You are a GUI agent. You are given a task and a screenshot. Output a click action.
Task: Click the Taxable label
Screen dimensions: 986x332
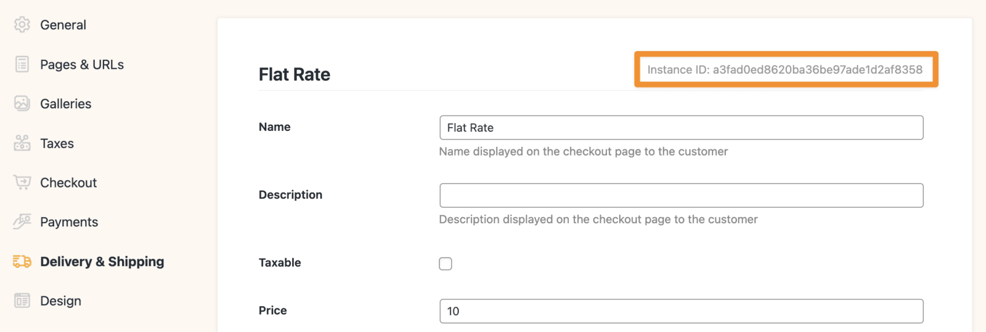280,263
